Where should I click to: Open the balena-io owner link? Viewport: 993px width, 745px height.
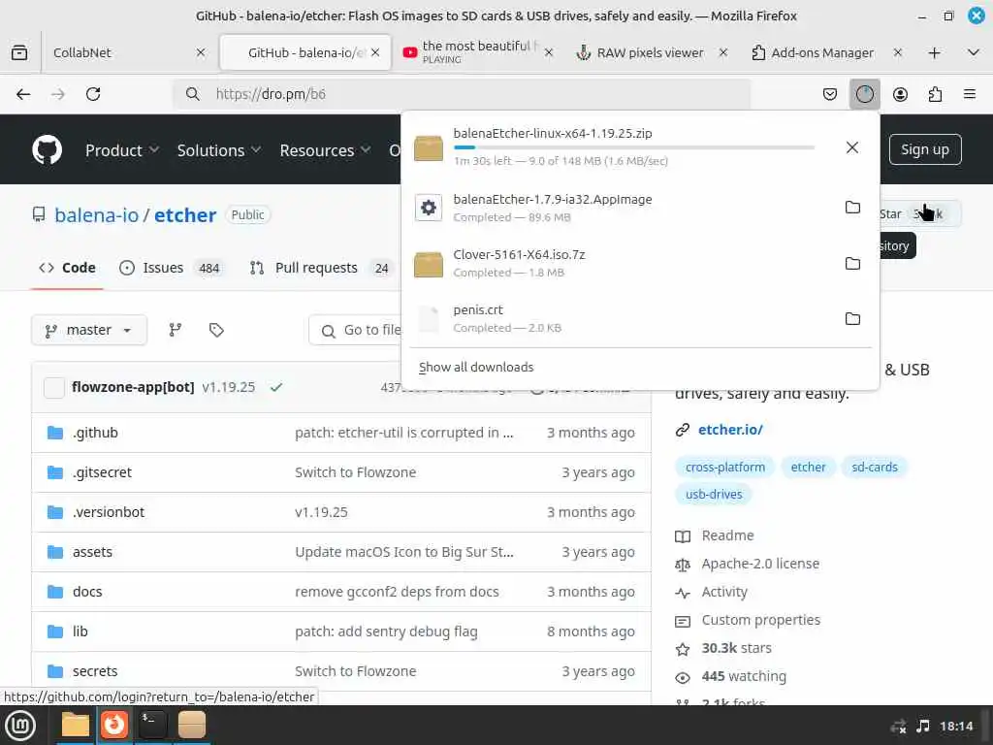96,215
